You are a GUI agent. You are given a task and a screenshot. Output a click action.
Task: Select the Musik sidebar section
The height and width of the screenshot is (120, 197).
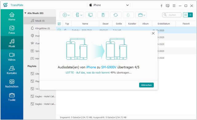pyautogui.click(x=12, y=43)
